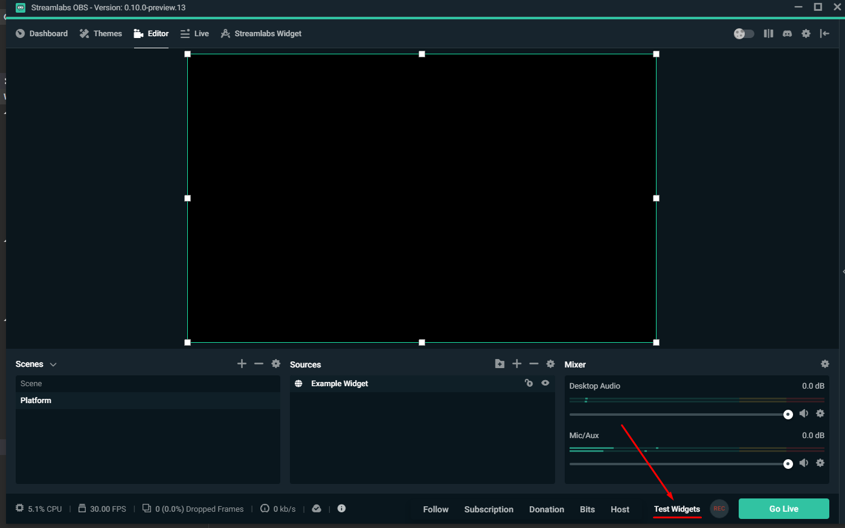Adjust the Mic/Aux volume slider
This screenshot has width=845, height=528.
(x=681, y=464)
